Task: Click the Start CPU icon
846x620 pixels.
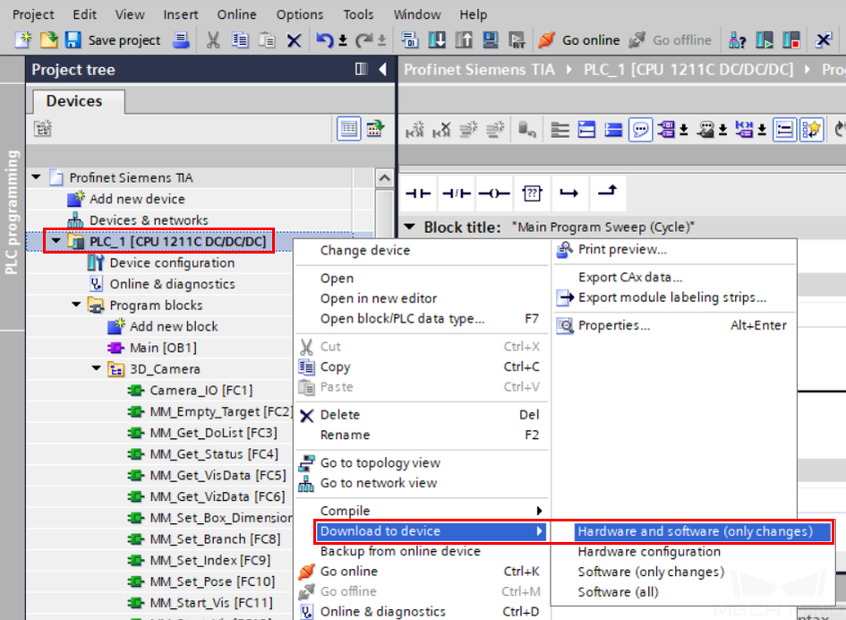Action: pos(764,40)
